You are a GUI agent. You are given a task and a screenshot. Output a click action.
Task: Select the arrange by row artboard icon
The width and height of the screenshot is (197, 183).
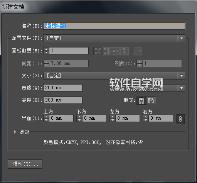click(116, 51)
